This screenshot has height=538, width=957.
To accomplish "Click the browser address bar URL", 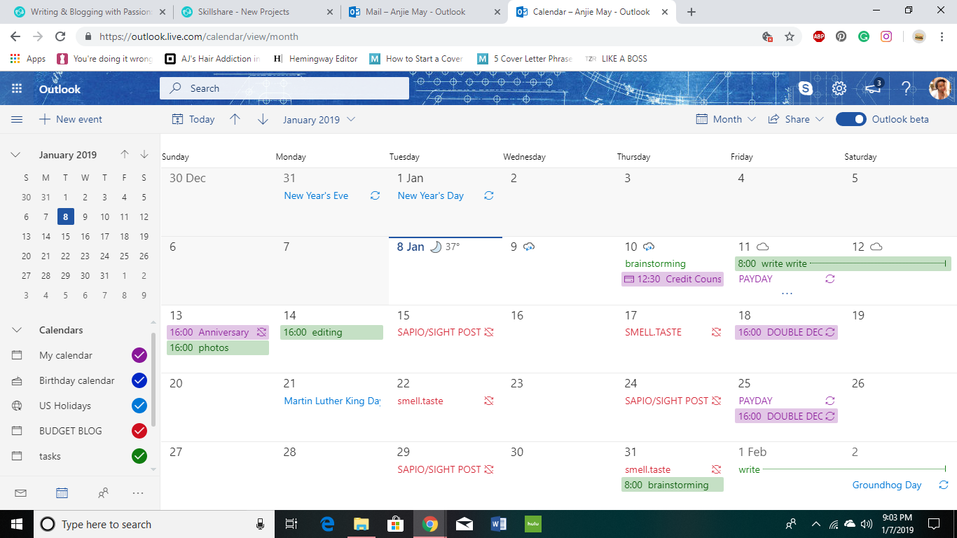I will click(199, 36).
